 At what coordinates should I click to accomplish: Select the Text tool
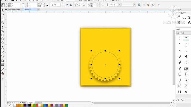pos(3,48)
